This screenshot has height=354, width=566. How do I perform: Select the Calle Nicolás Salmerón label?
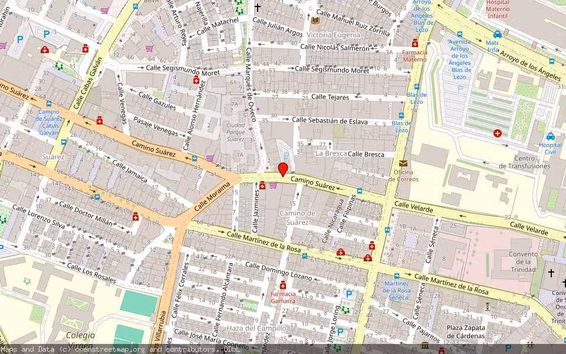[x=335, y=47]
